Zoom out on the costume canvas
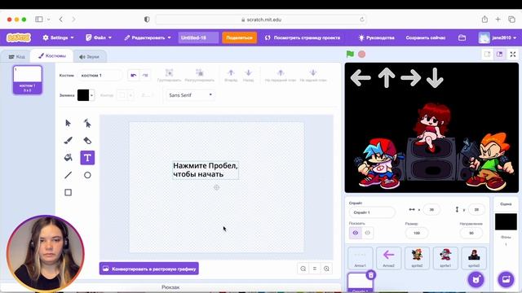522x293 pixels. pos(303,269)
